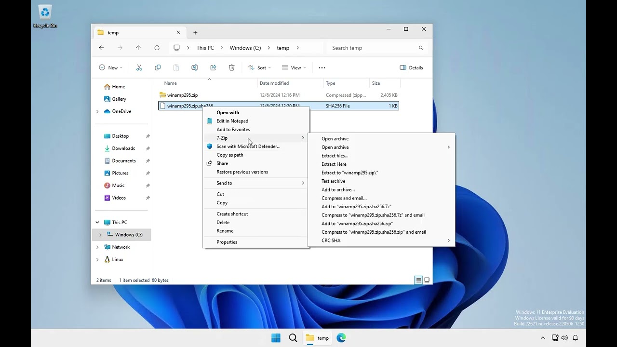Click the Cut scissors icon in toolbar
617x347 pixels.
pyautogui.click(x=139, y=67)
